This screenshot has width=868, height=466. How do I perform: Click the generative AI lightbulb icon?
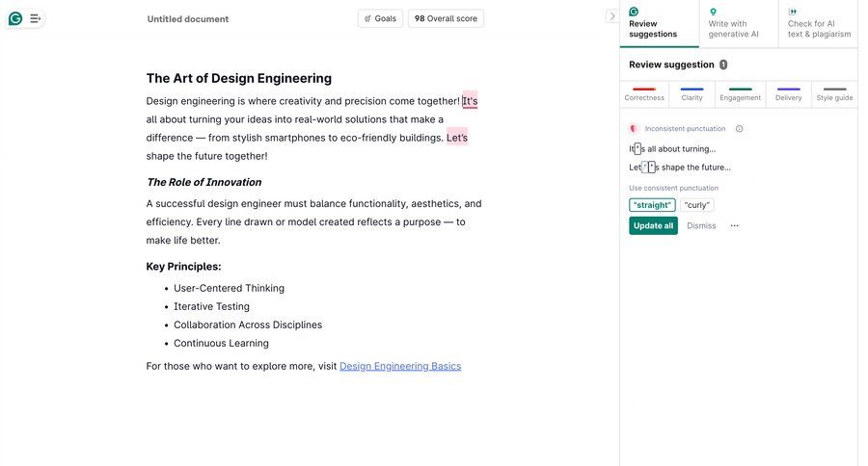click(x=713, y=12)
